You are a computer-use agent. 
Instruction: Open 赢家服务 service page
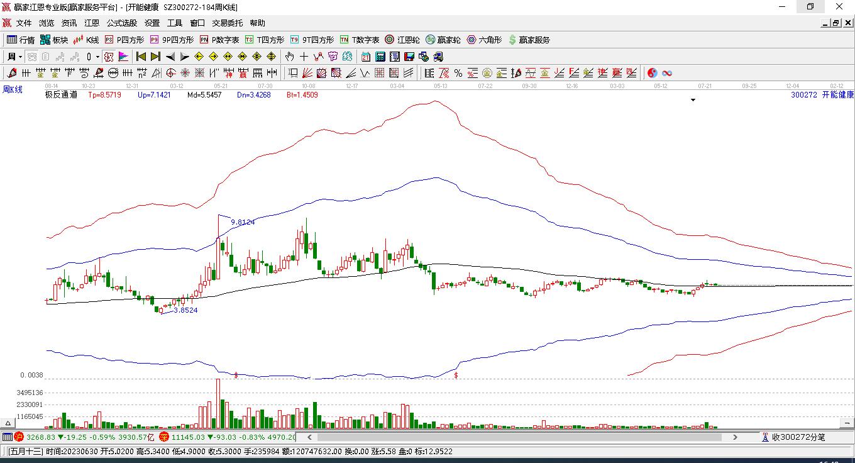(529, 40)
